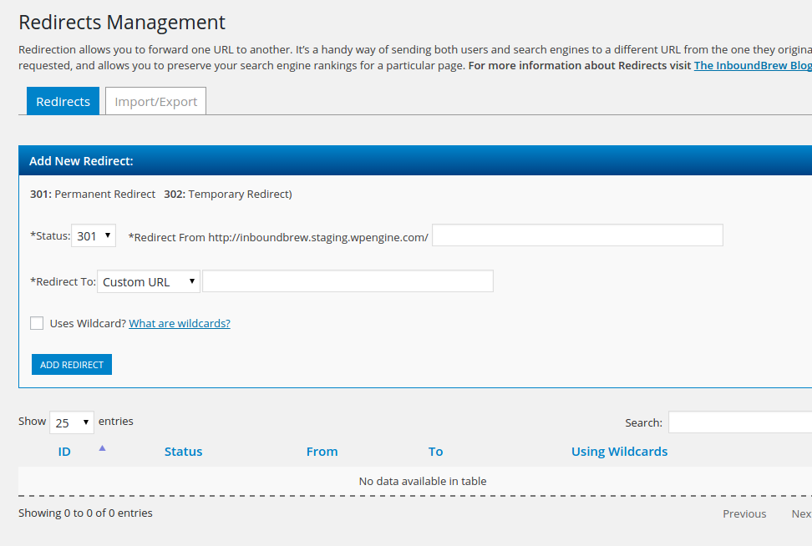Open the Import/Export tab
812x546 pixels.
(155, 101)
